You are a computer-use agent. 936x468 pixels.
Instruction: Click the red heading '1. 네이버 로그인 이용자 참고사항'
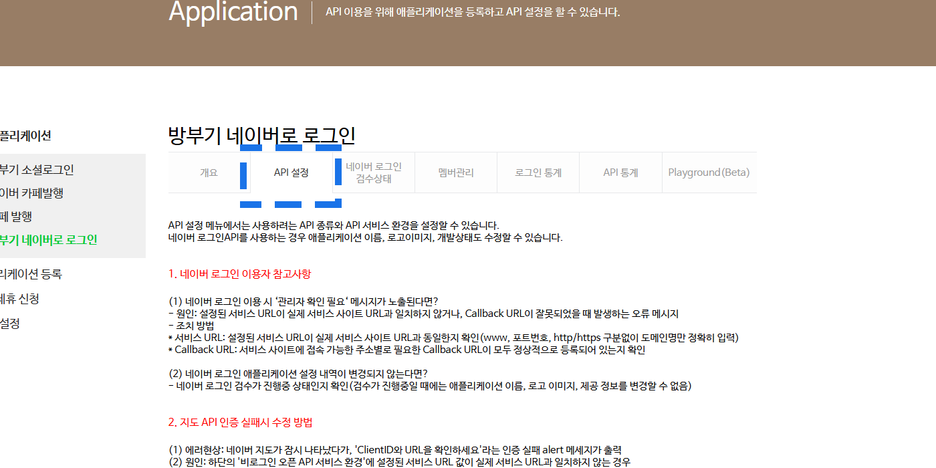pyautogui.click(x=239, y=274)
